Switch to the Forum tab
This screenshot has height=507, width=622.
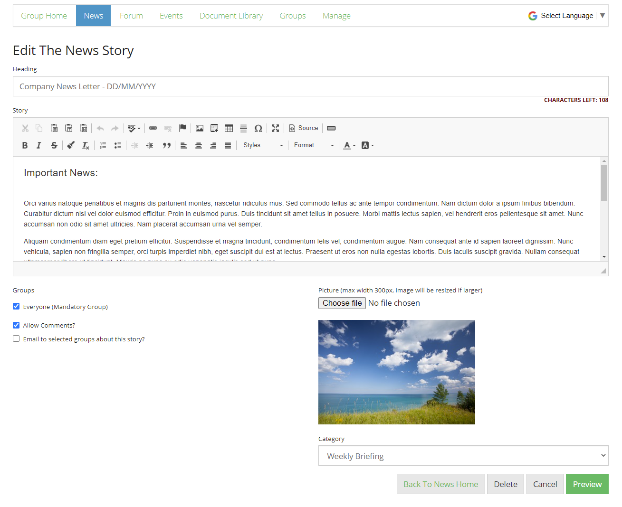click(x=131, y=15)
